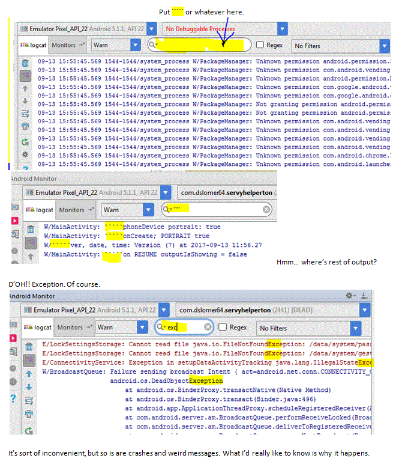Click red screen-record icon in bottom panel

[13, 338]
